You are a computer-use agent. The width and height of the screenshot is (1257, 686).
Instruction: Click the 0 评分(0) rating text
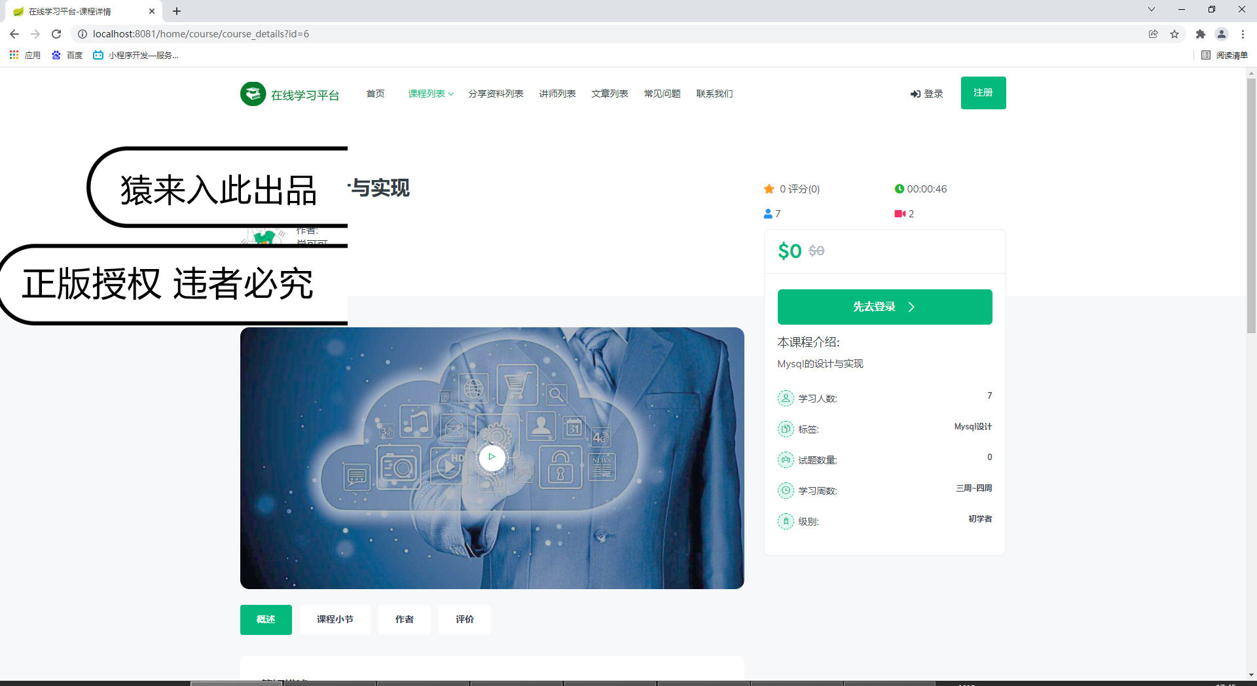(x=799, y=189)
